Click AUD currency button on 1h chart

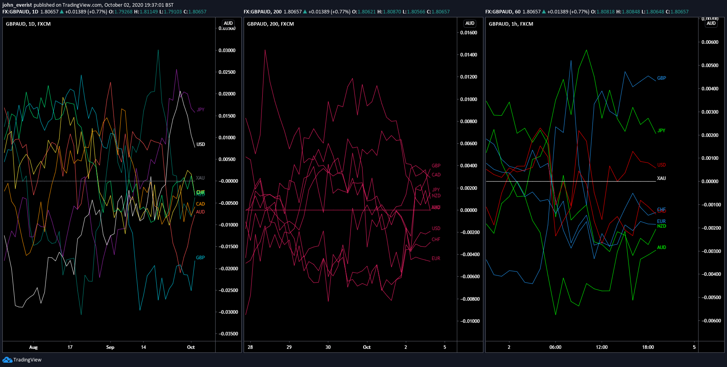(x=711, y=23)
